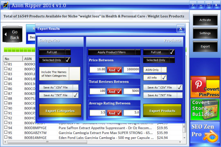Click the maximum price field 1000000
221x147 pixels.
click(x=131, y=70)
